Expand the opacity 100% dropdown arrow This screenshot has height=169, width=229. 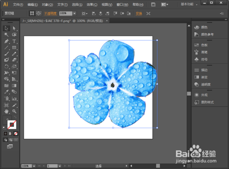pyautogui.click(x=74, y=13)
